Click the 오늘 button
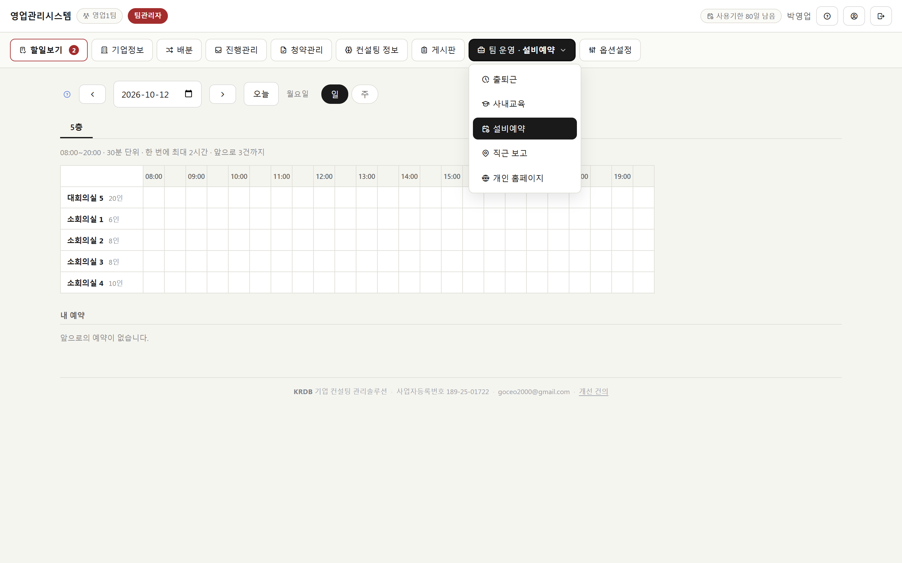 point(261,94)
